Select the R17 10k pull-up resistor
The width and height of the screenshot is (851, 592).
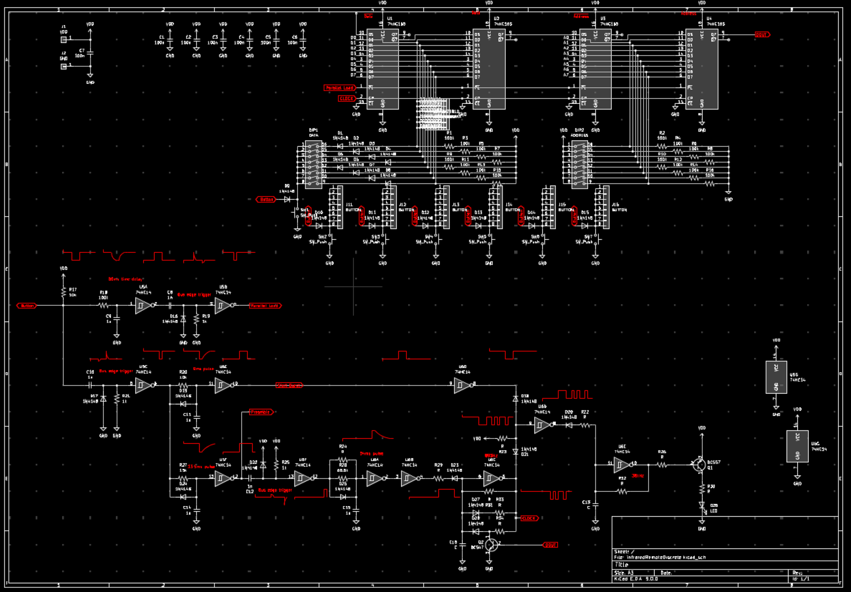(x=63, y=292)
